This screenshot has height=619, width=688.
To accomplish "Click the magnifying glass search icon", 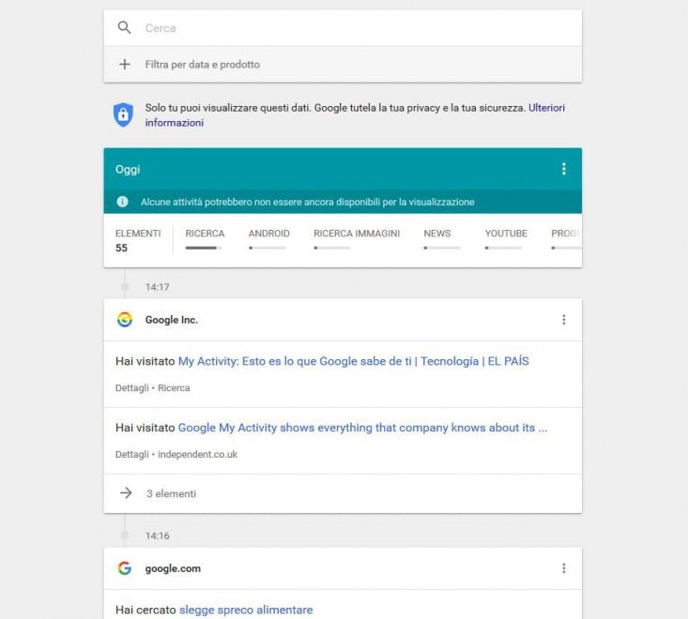I will coord(125,27).
